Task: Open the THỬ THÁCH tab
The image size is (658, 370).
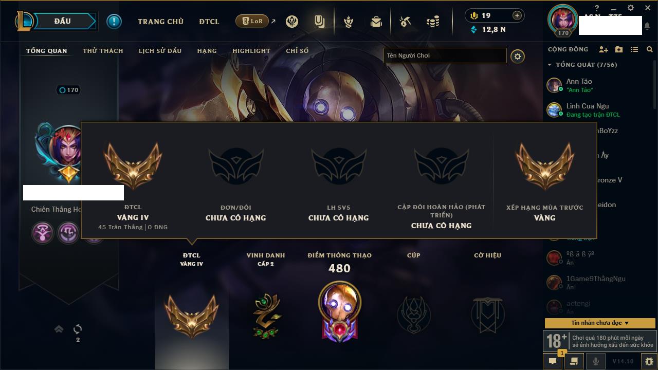Action: point(103,51)
